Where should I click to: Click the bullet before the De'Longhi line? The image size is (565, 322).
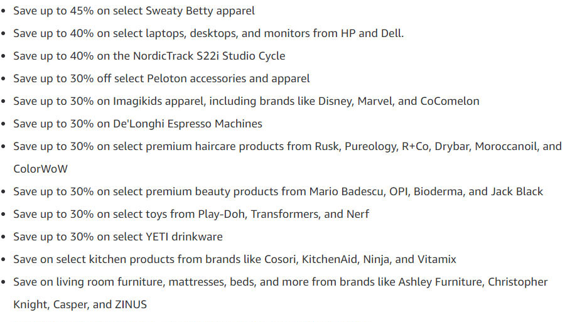pos(4,124)
